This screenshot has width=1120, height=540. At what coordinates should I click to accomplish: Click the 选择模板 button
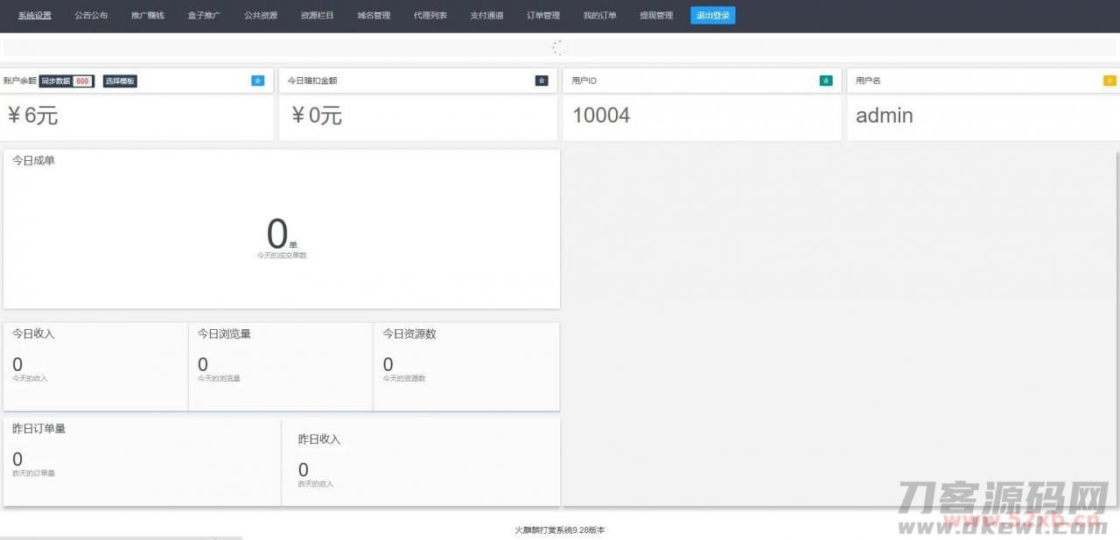click(120, 81)
